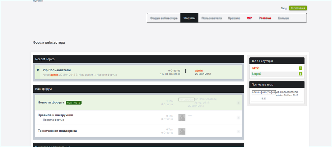The image size is (332, 147).
Task: Open the Правила форума subforum link
Action: pos(53,120)
